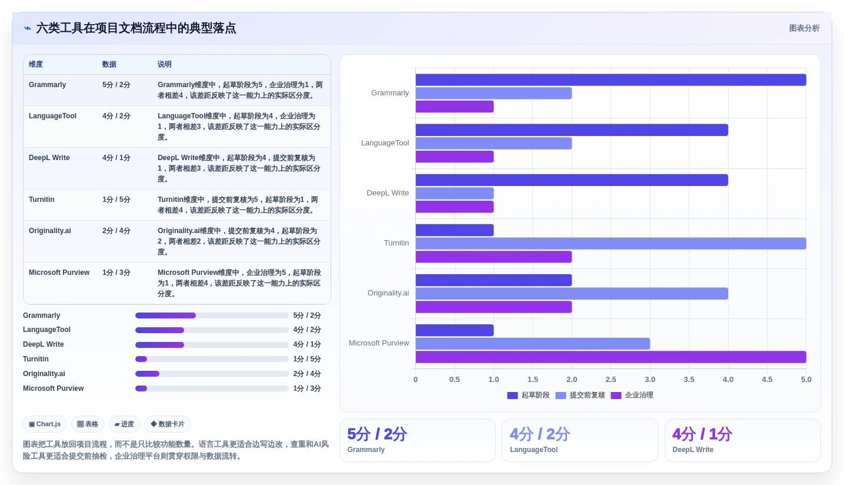
Task: Click the Grammarly progress bar
Action: coord(212,315)
